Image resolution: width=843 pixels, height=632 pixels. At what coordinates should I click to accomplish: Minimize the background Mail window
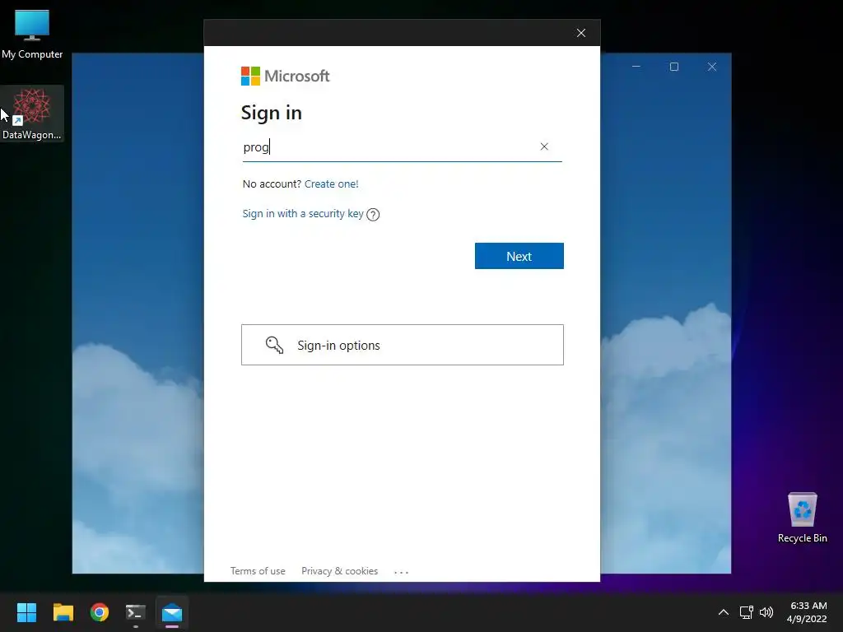click(x=636, y=67)
